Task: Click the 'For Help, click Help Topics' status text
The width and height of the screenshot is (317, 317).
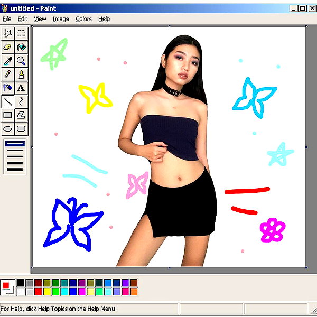Action: 59,309
